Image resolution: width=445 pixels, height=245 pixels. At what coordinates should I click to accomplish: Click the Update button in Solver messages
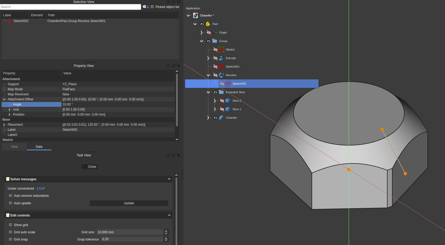click(x=129, y=203)
